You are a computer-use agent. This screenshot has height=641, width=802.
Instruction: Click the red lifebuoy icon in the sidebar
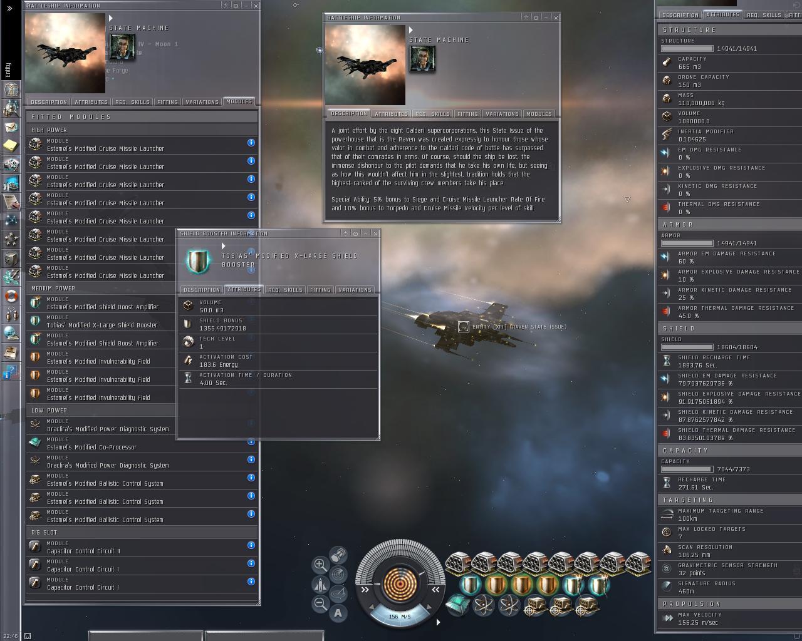point(11,295)
